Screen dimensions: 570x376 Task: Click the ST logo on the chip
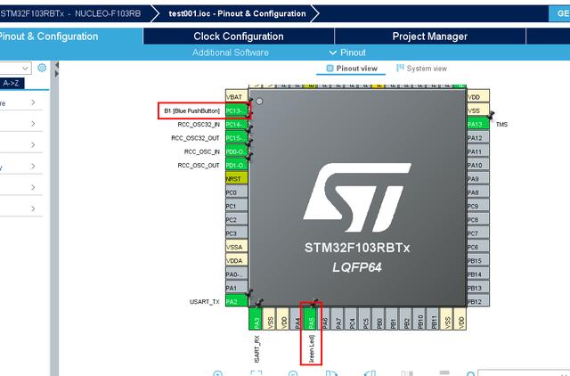(357, 197)
